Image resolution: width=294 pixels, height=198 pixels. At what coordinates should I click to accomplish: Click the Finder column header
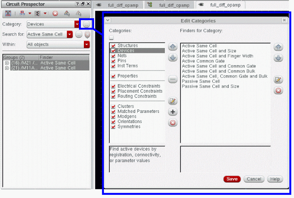click(x=64, y=57)
